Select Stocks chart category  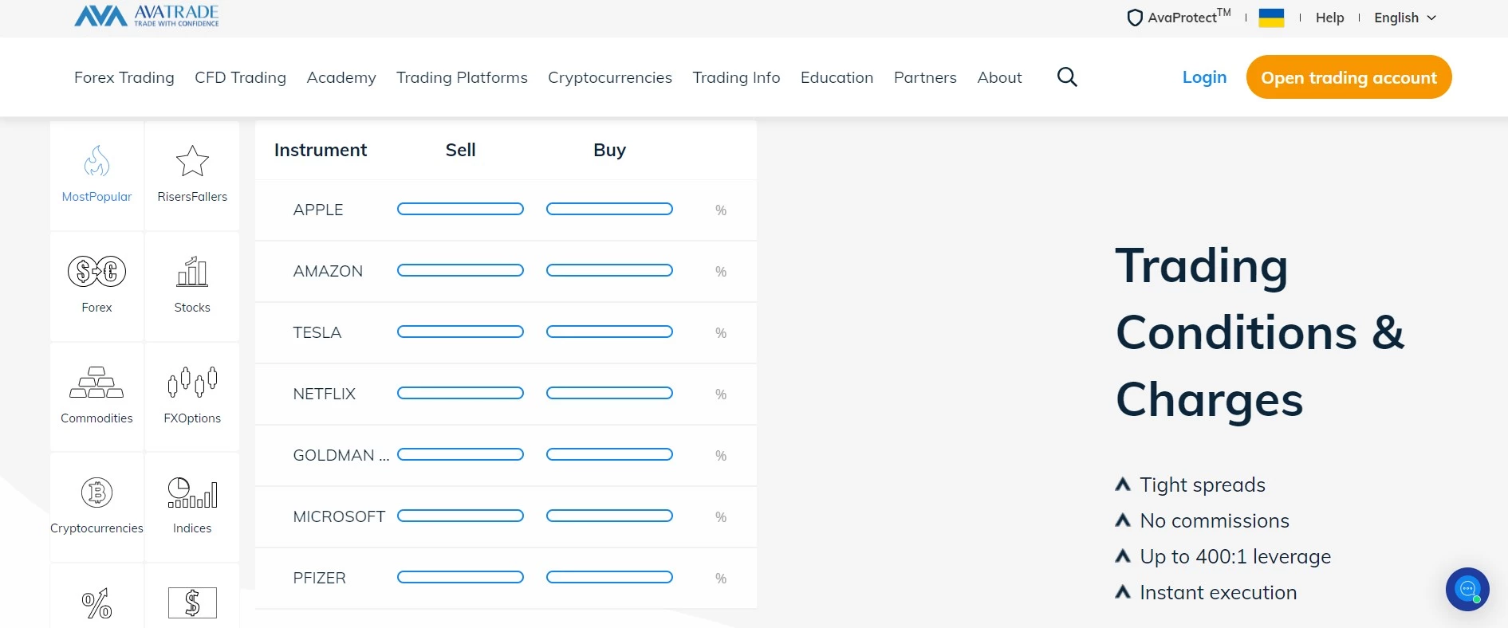point(192,286)
